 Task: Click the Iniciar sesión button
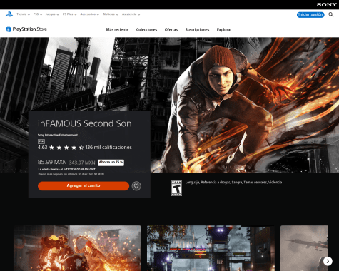(310, 15)
